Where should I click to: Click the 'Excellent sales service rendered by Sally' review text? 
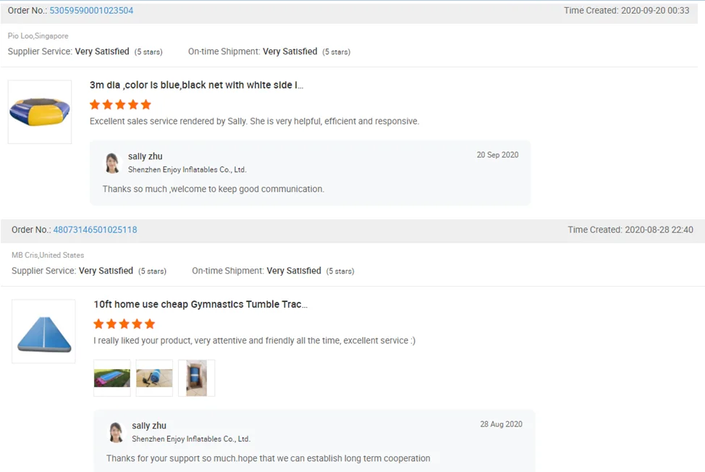(x=254, y=122)
